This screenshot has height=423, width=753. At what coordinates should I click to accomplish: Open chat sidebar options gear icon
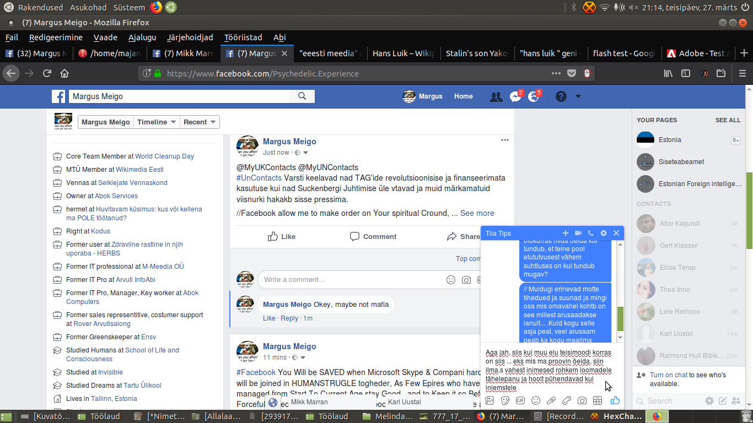click(709, 401)
